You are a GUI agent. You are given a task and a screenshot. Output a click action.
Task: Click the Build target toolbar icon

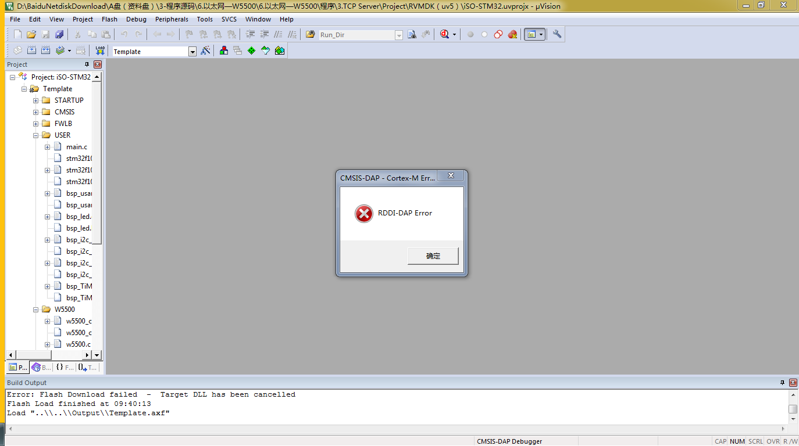[31, 51]
